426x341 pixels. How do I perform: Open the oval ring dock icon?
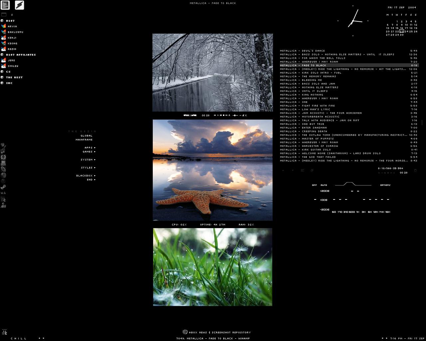[x=3, y=169]
